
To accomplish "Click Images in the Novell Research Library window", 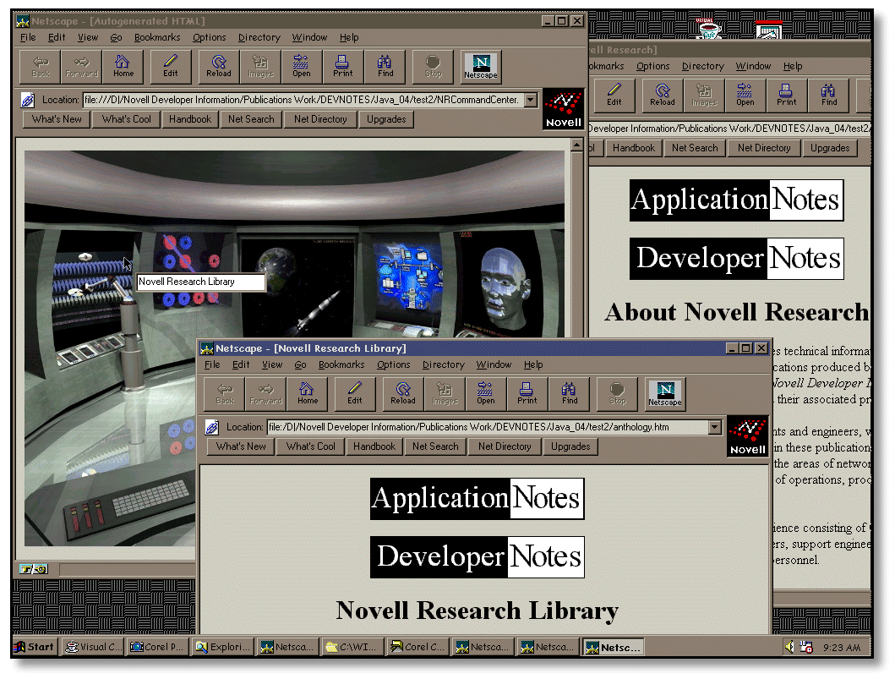I will (x=445, y=394).
